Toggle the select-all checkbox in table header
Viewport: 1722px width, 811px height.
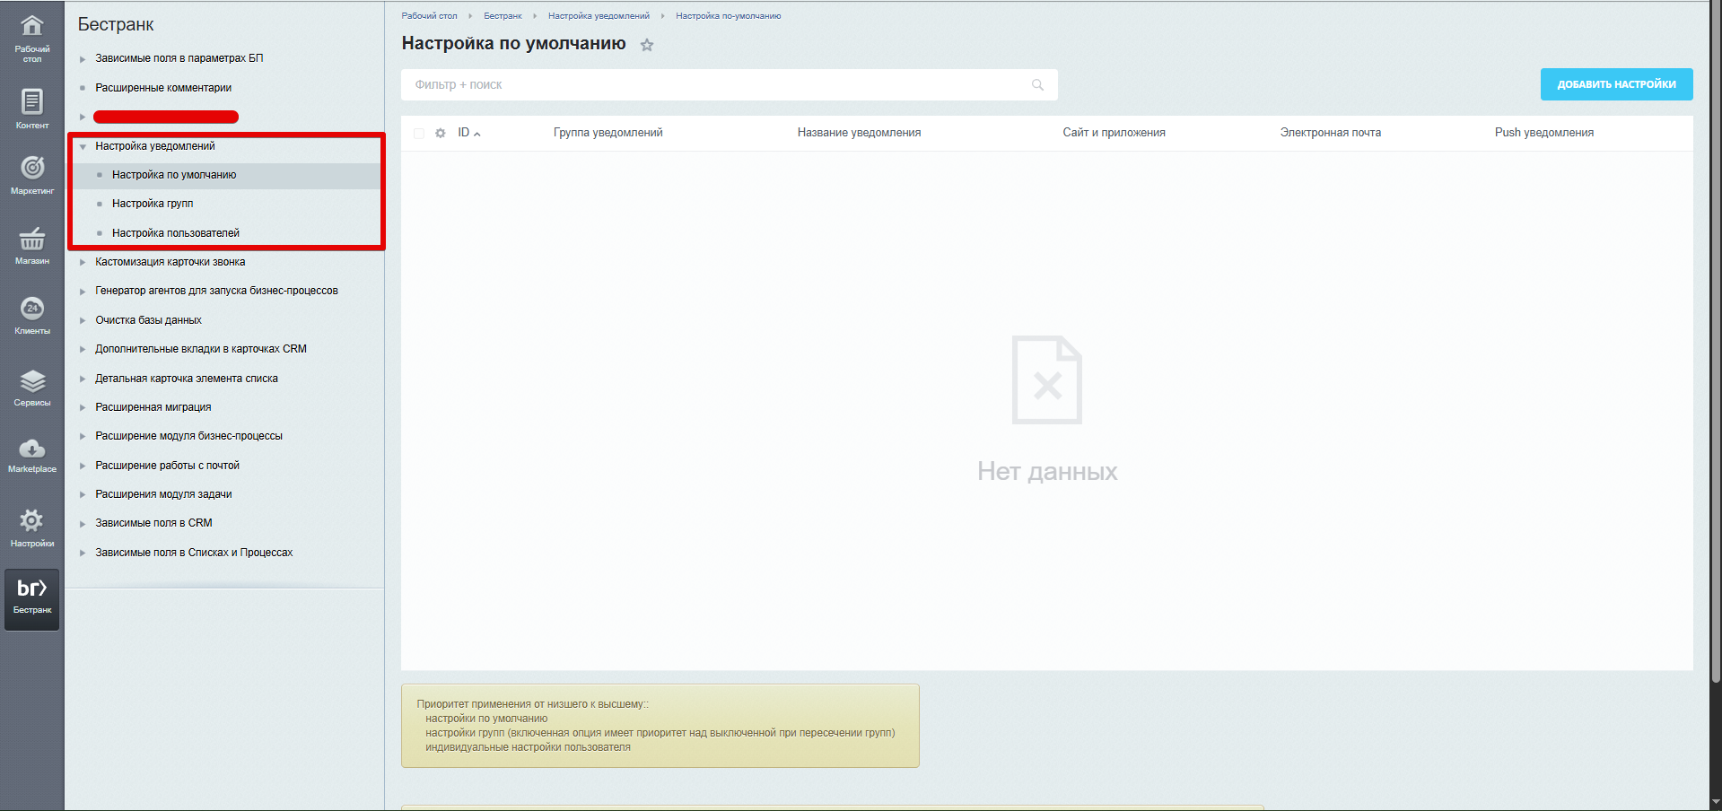pos(419,133)
